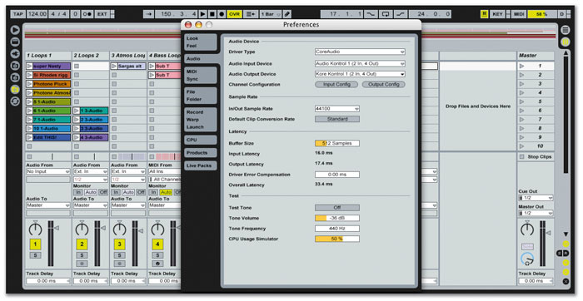Toggle the Test Tone Off button

click(337, 208)
